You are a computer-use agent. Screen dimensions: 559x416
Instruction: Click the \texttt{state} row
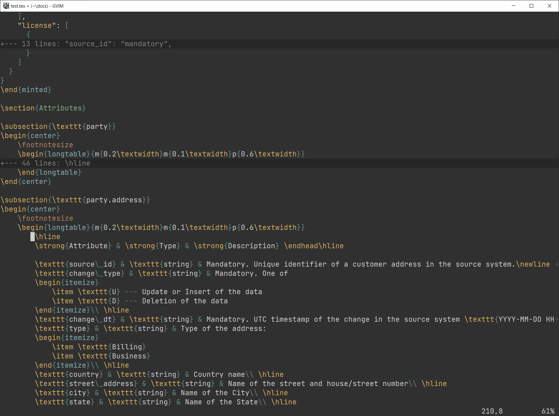(166, 402)
